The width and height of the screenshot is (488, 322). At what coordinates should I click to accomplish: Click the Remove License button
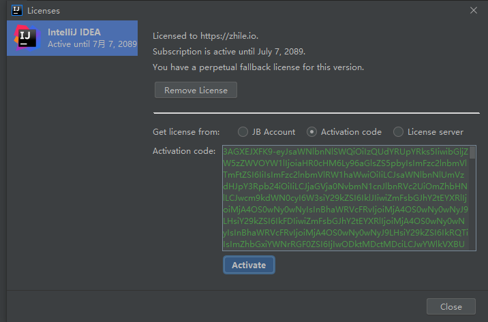point(196,90)
